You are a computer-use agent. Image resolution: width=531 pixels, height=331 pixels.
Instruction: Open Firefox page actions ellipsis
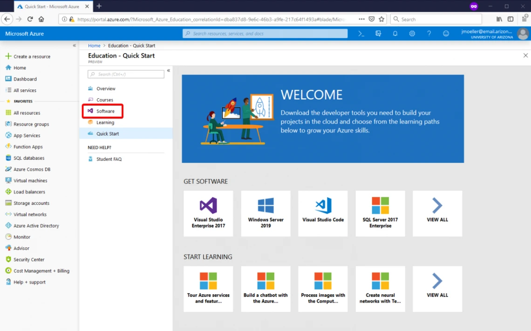[x=361, y=19]
